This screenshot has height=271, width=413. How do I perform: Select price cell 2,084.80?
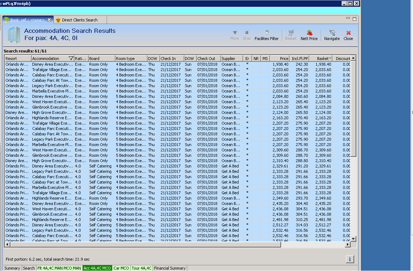click(x=280, y=96)
